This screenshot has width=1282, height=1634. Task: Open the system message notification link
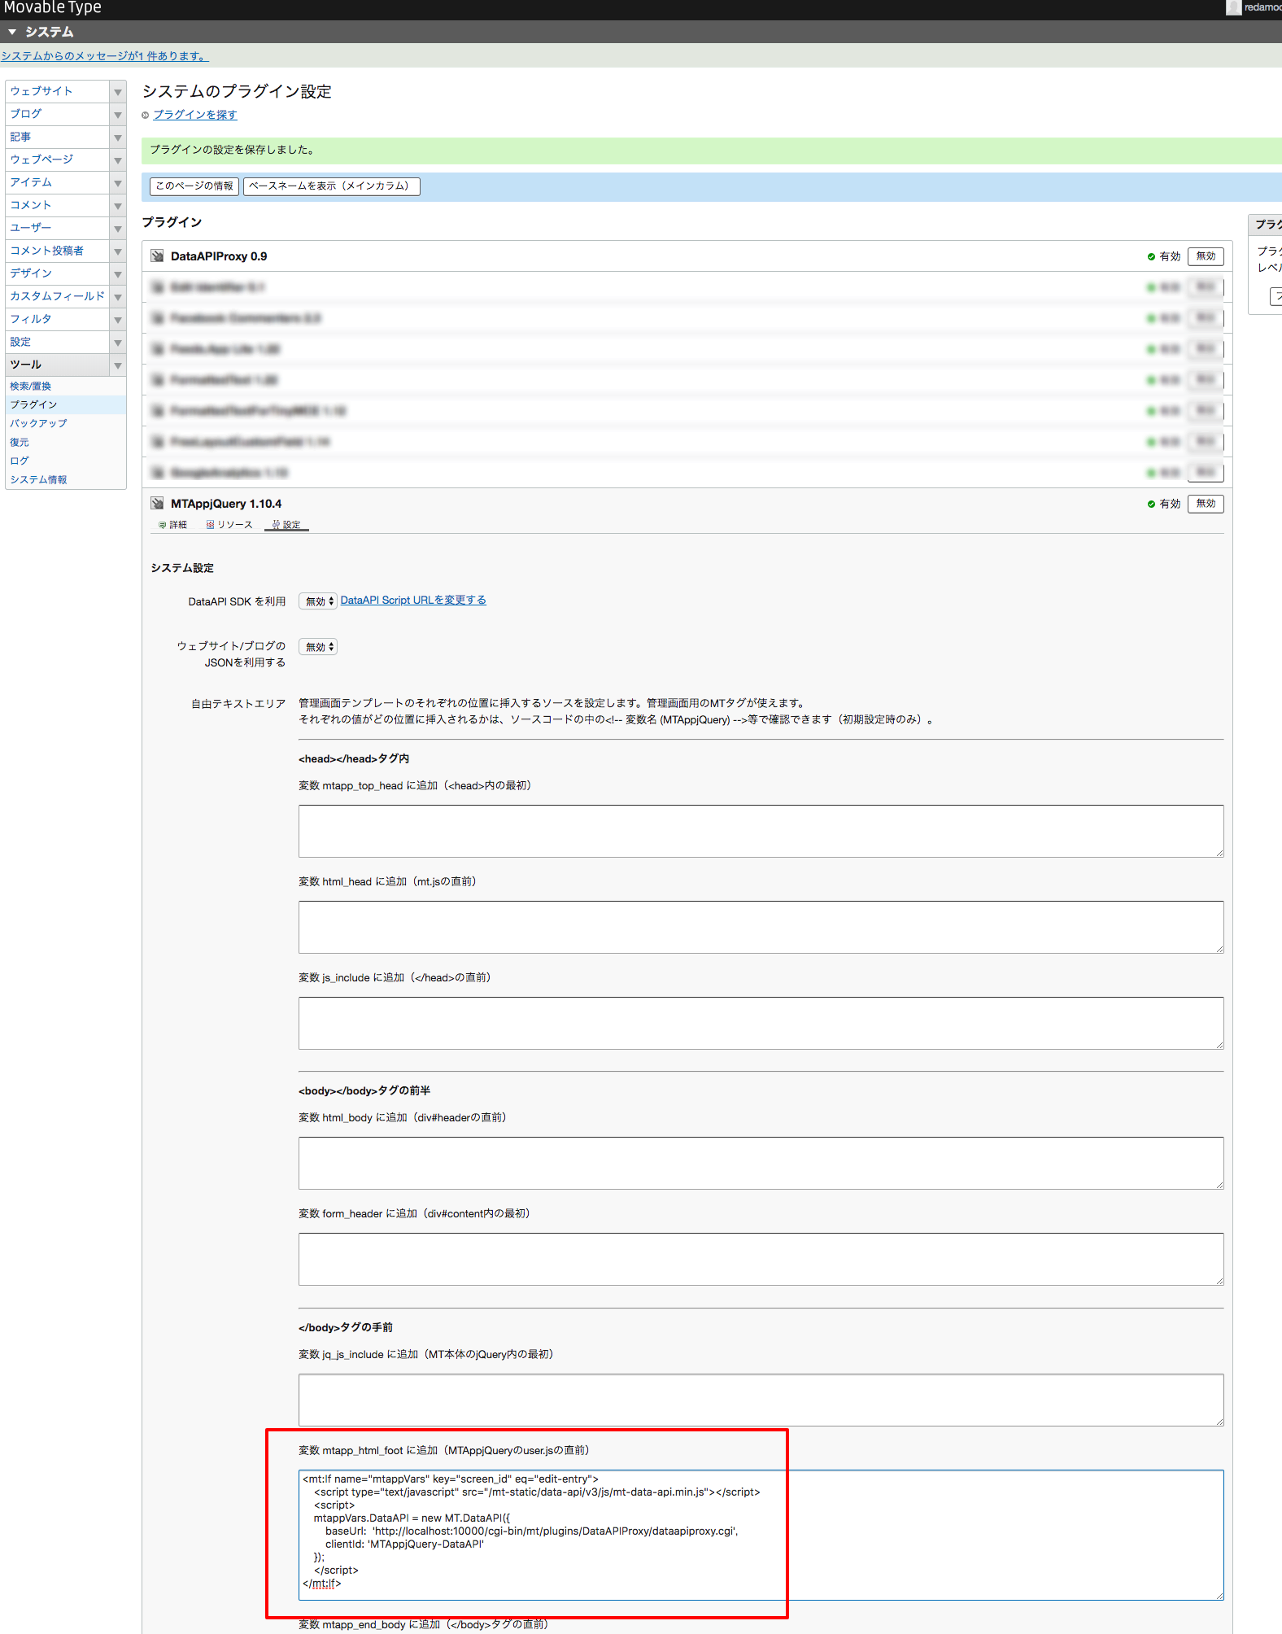(105, 56)
